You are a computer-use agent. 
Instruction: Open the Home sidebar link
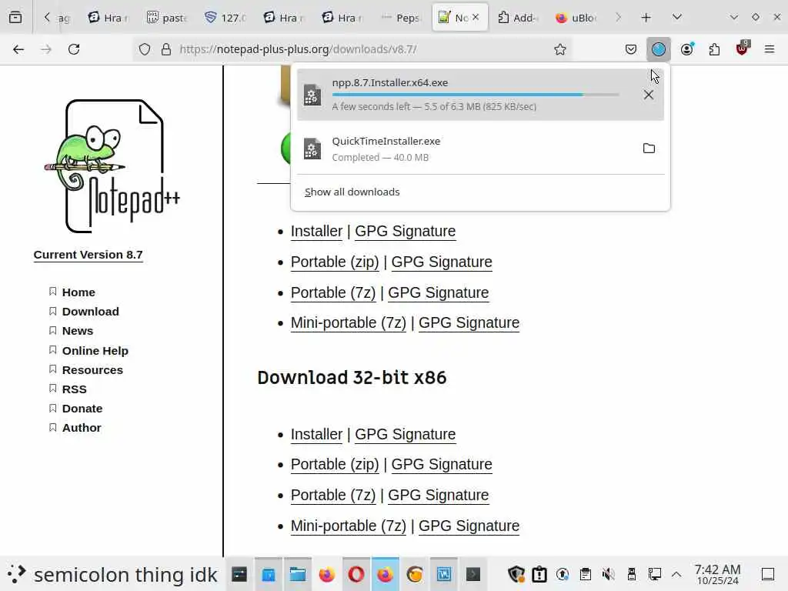[x=78, y=292]
